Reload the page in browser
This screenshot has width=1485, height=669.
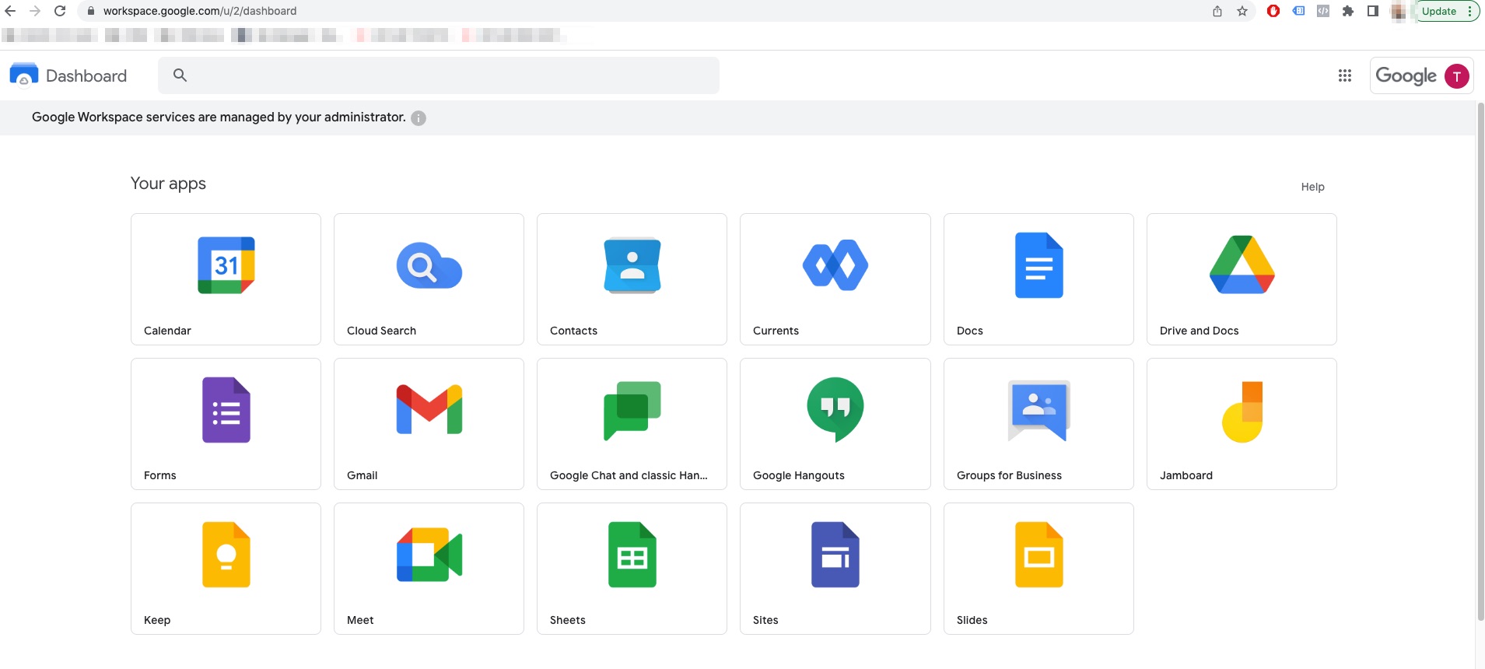[x=60, y=11]
